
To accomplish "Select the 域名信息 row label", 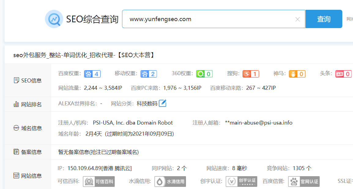I will click(x=31, y=128).
